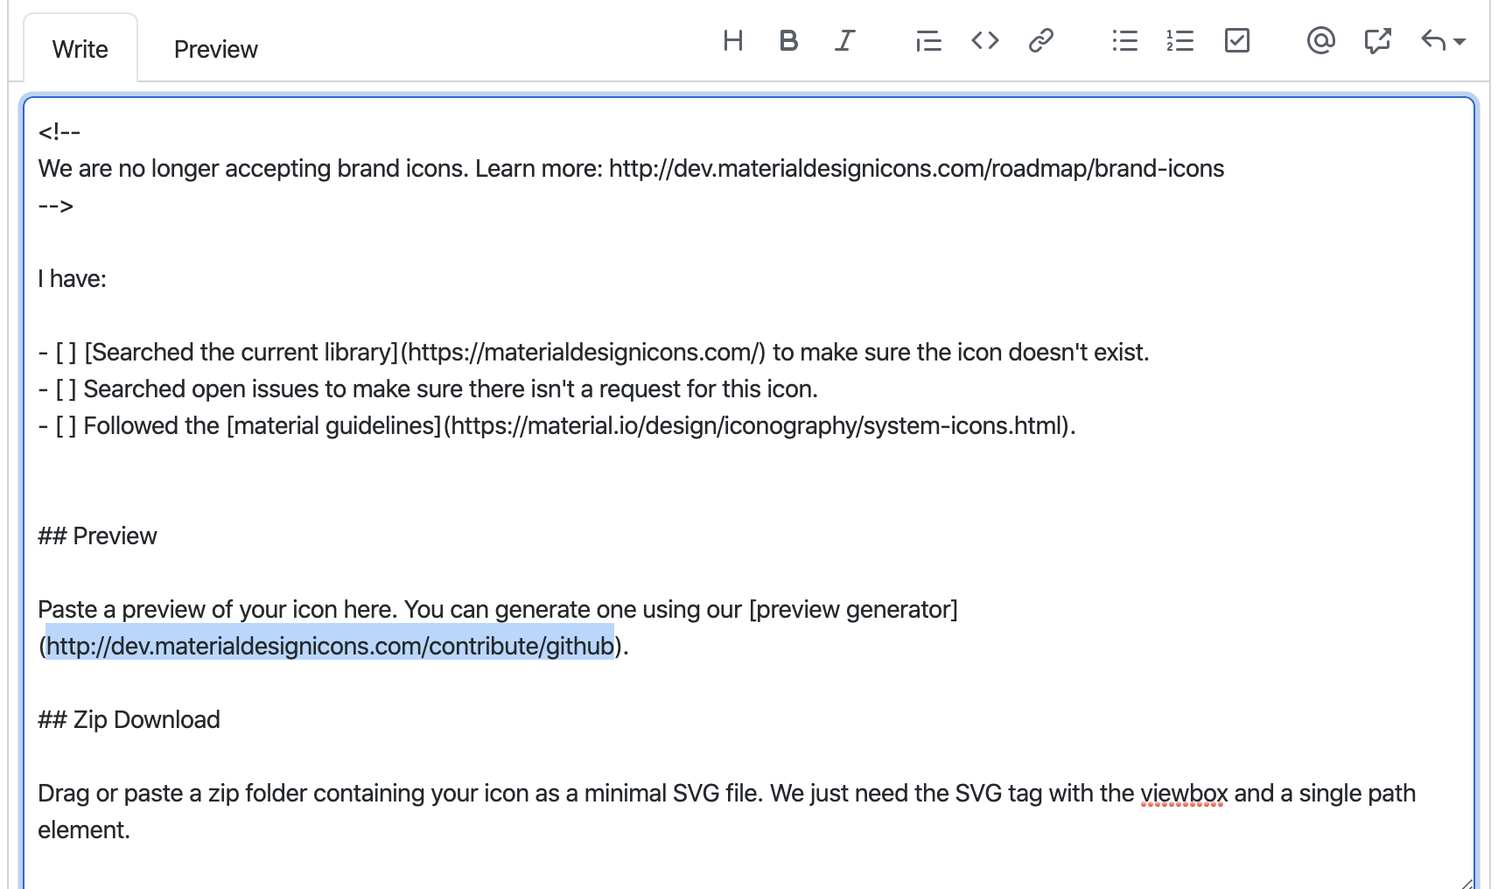The image size is (1498, 889).
Task: Insert a saved reply
Action: click(x=1431, y=40)
